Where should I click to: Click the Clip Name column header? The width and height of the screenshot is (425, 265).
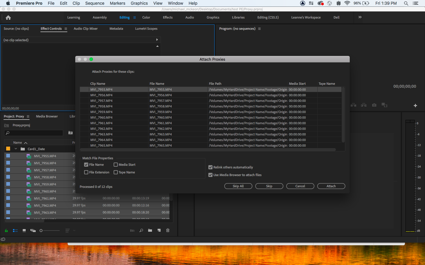point(98,84)
